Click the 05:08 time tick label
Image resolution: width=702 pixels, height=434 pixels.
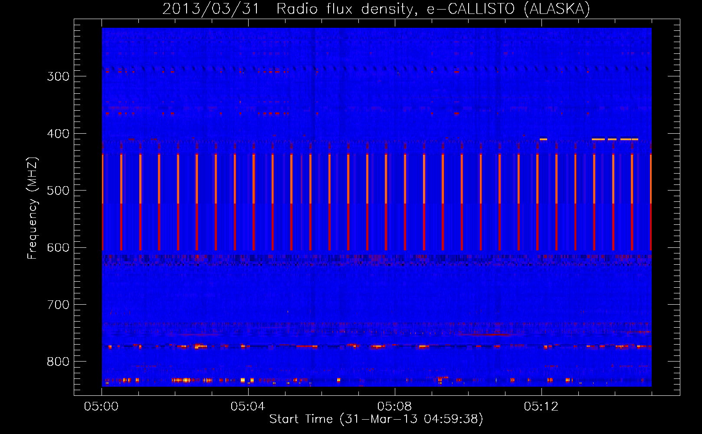click(394, 407)
